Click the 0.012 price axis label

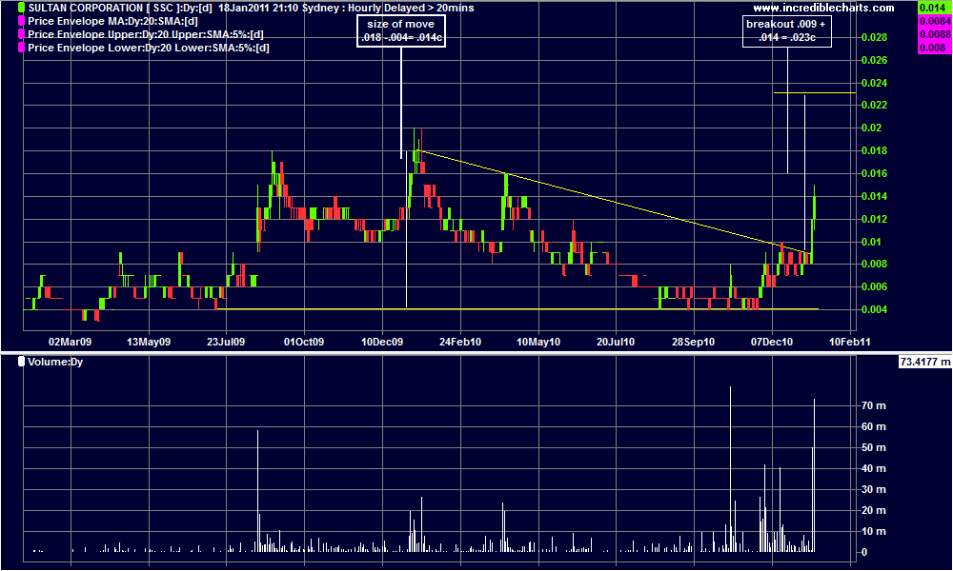(x=874, y=219)
